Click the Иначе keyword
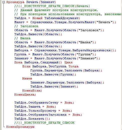The width and height of the screenshot is (122, 130). coord(27,78)
